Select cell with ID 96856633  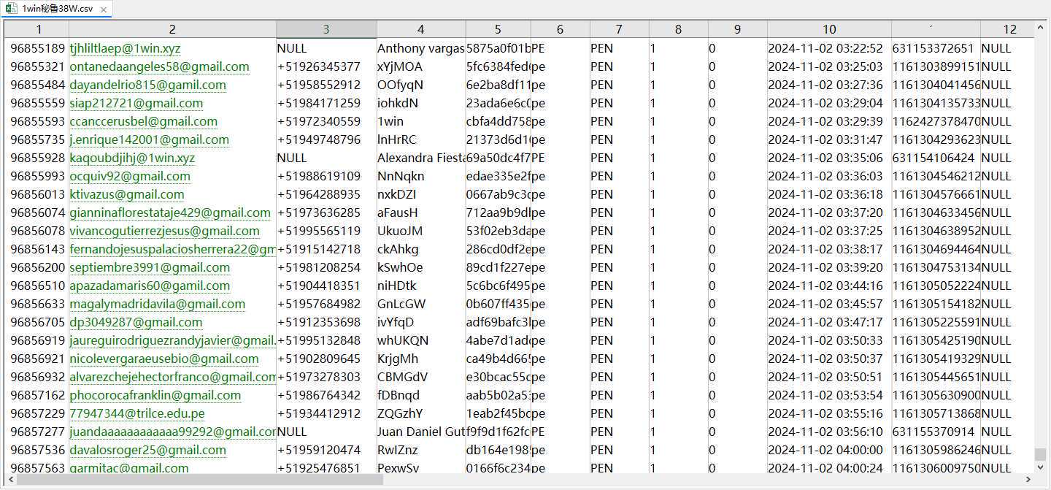tap(38, 304)
